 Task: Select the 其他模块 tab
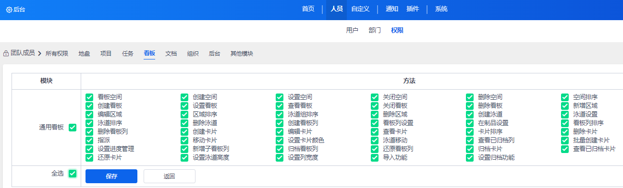[242, 54]
